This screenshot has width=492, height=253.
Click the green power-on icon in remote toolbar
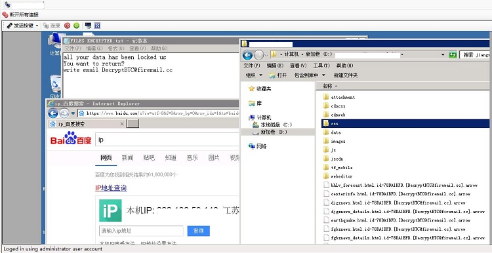tap(77, 26)
